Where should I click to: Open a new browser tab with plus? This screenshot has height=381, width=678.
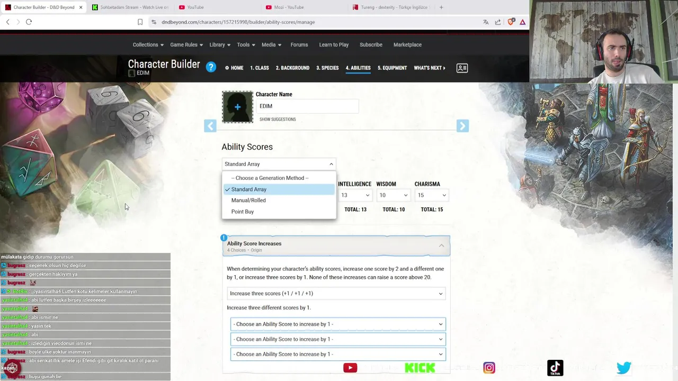pos(441,7)
